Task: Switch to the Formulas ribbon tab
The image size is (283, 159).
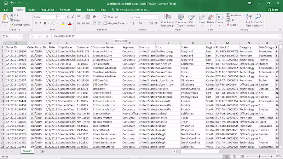Action: click(x=65, y=10)
